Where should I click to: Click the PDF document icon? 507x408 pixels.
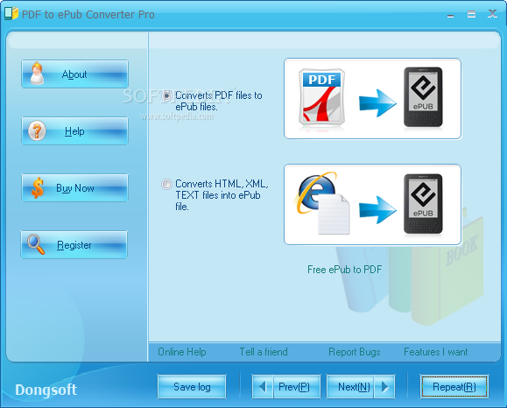coord(321,97)
